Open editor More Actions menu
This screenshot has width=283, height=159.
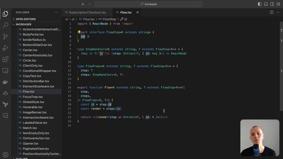(x=278, y=12)
